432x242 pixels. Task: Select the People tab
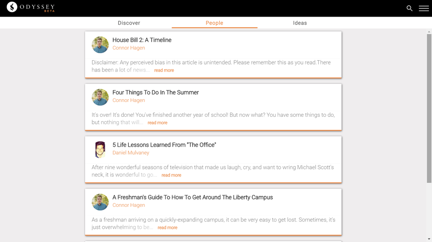click(214, 23)
